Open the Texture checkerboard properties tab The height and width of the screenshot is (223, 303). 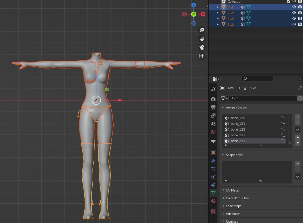213,211
